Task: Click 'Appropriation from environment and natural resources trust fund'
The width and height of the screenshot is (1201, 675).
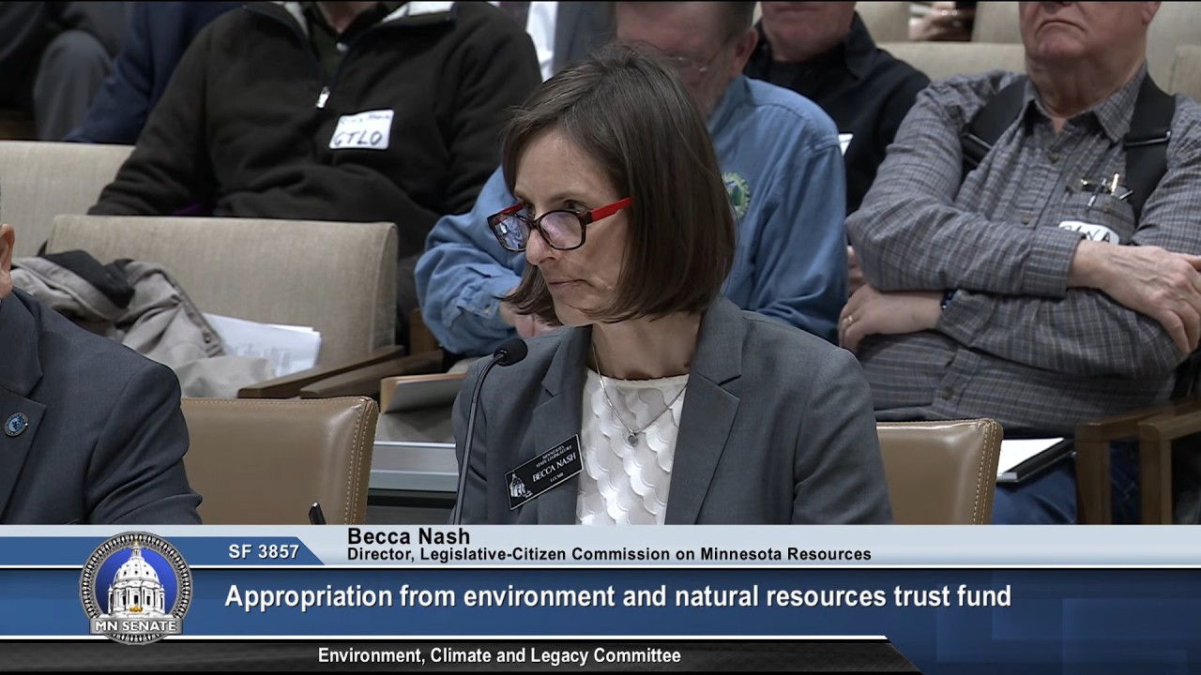Action: (x=617, y=596)
